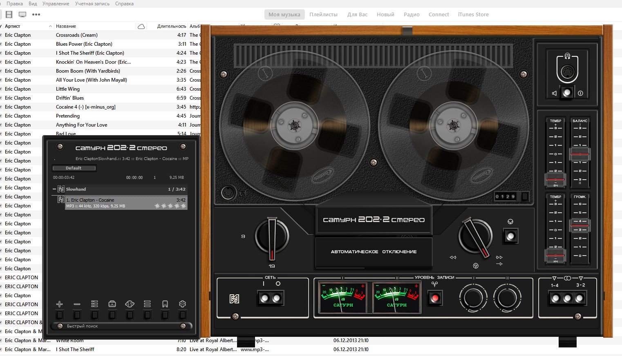Switch to the Радио tab
The image size is (622, 356).
[x=412, y=14]
